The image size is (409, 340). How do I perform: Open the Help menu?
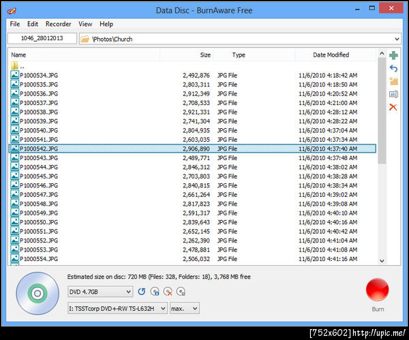click(106, 24)
